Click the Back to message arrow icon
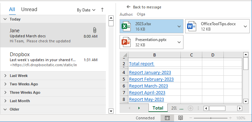The width and height of the screenshot is (252, 122). point(128,7)
